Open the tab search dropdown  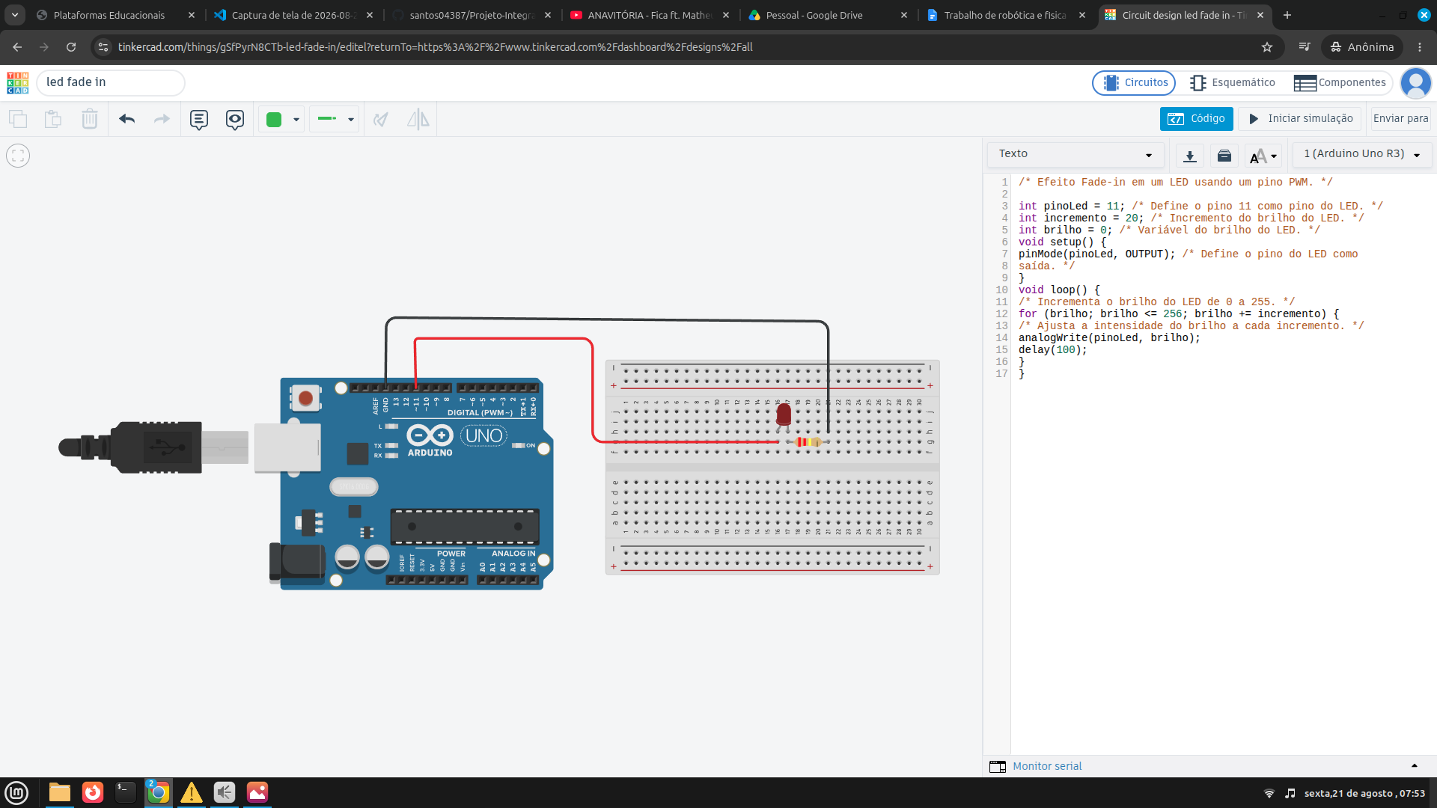click(x=15, y=15)
